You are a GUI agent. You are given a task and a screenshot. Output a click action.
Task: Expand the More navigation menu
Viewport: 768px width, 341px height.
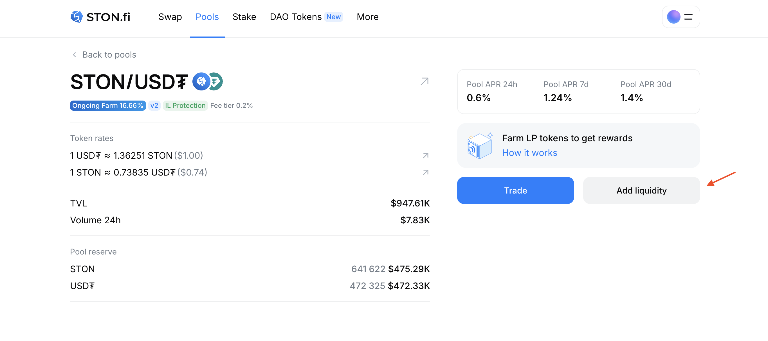(x=367, y=17)
